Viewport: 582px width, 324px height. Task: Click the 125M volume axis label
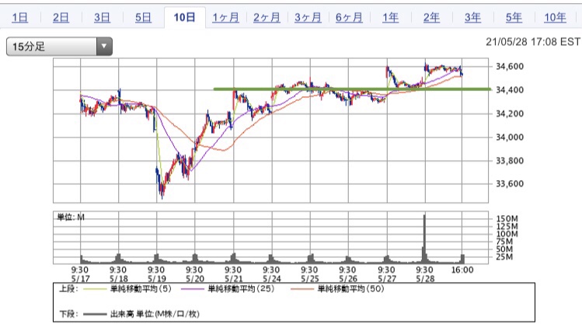507,226
